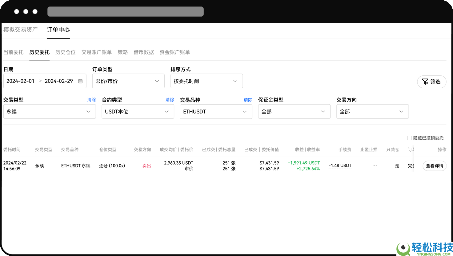
Task: Open the 排序方式 dropdown 按委托时间
Action: [206, 81]
